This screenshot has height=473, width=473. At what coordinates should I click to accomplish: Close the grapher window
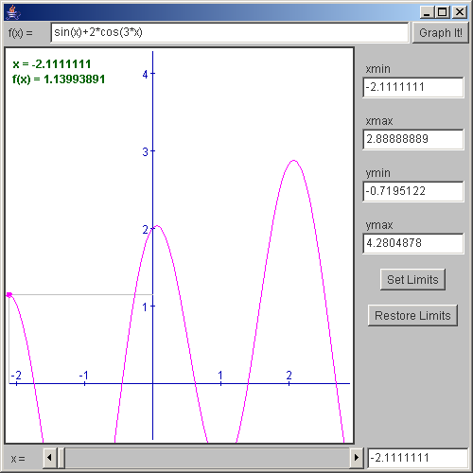(x=460, y=12)
